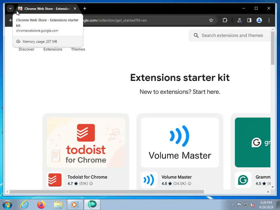Launch Firefox from the taskbar
The image size is (280, 210).
pyautogui.click(x=41, y=205)
